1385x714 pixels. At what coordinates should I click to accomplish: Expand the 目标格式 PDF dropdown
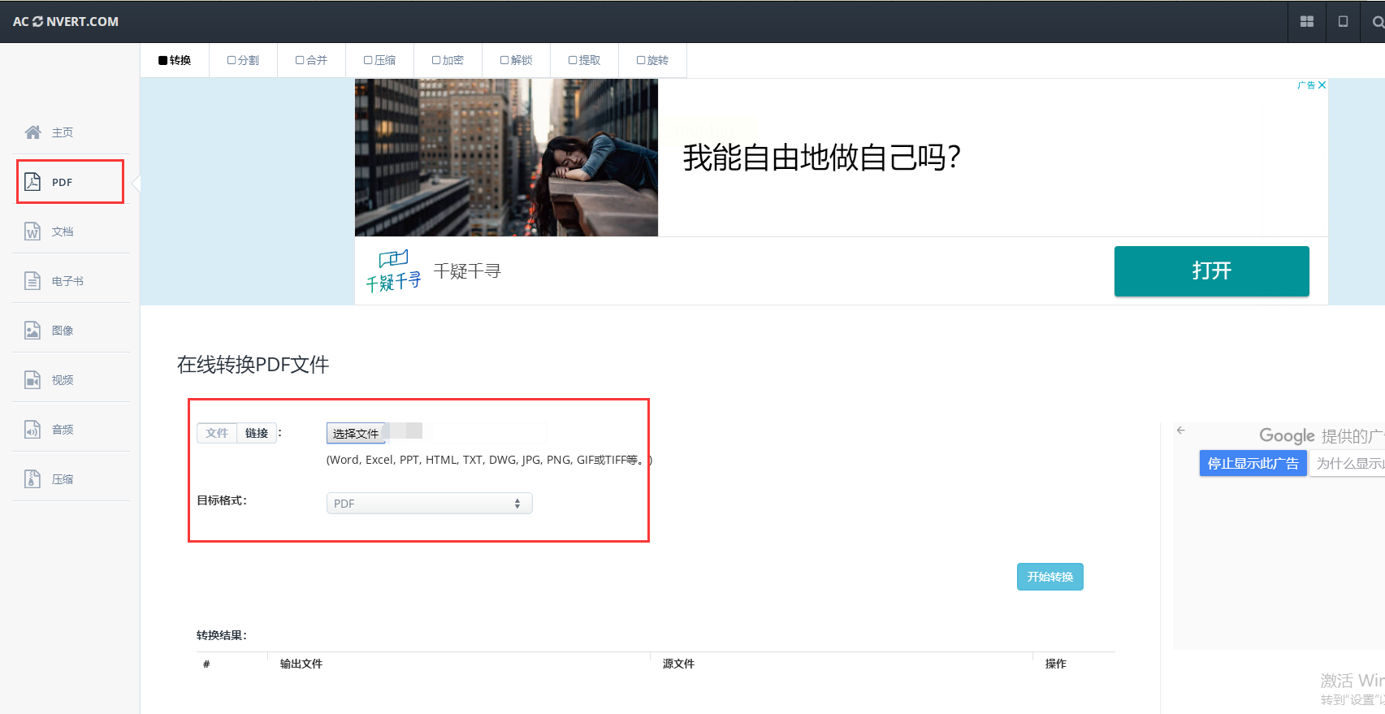click(x=429, y=504)
